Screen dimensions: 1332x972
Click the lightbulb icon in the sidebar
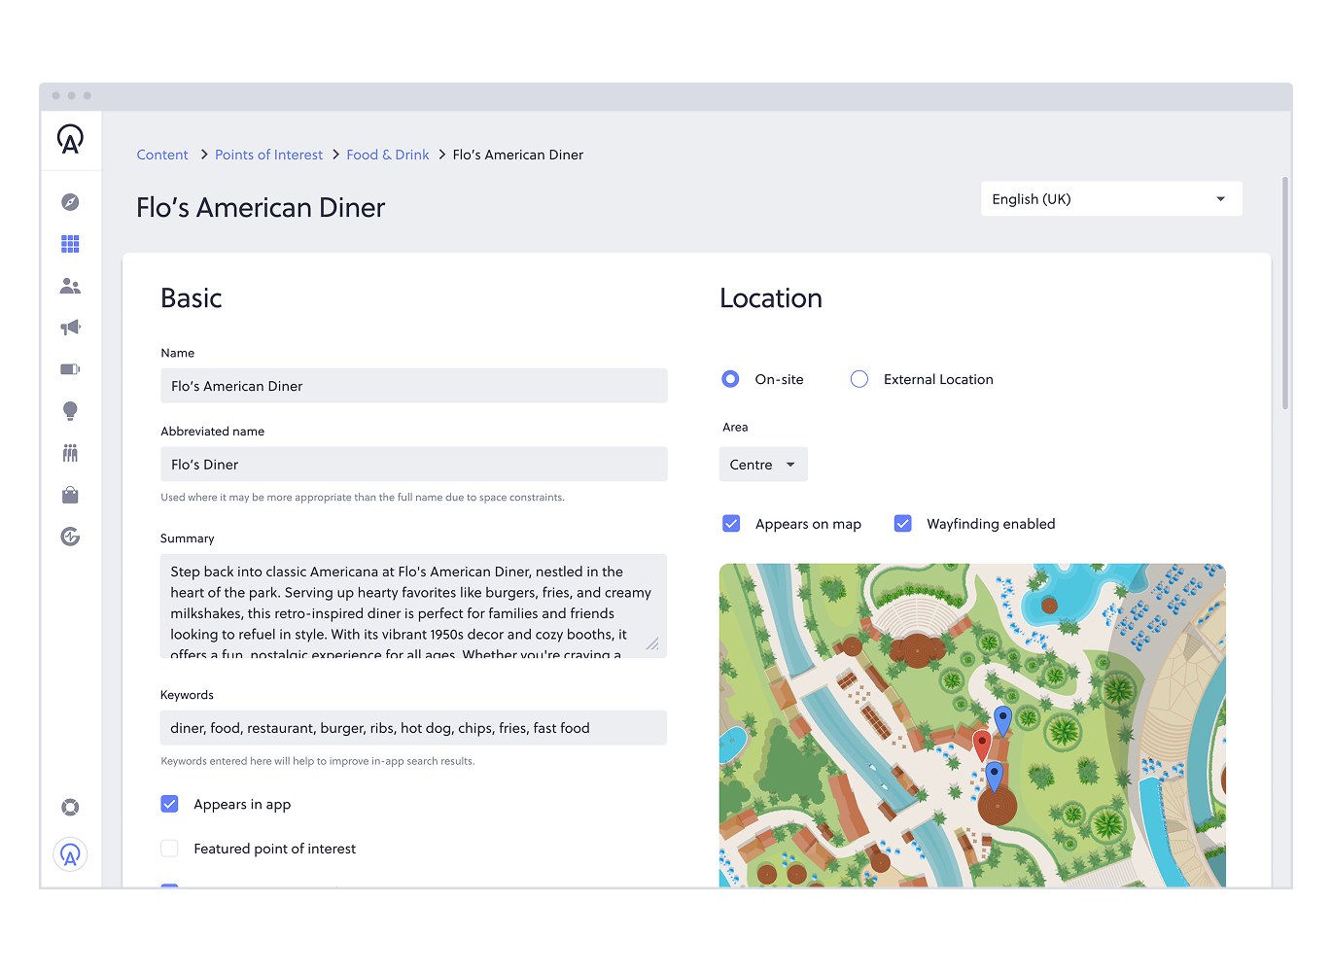coord(70,410)
